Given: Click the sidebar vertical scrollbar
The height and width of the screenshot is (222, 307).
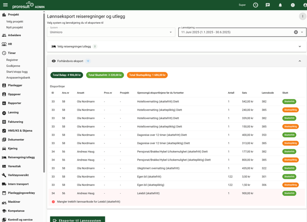Looking at the screenshot, I should click(x=44, y=92).
